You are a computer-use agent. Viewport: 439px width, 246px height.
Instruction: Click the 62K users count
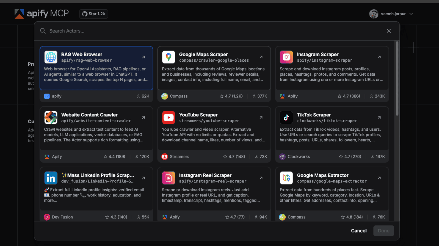coord(143,96)
